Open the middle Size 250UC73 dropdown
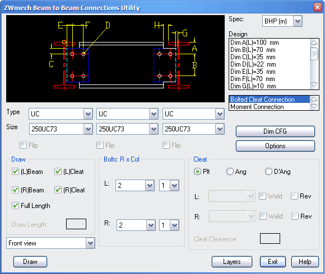Viewport: 325px width, 274px height. pyautogui.click(x=127, y=129)
